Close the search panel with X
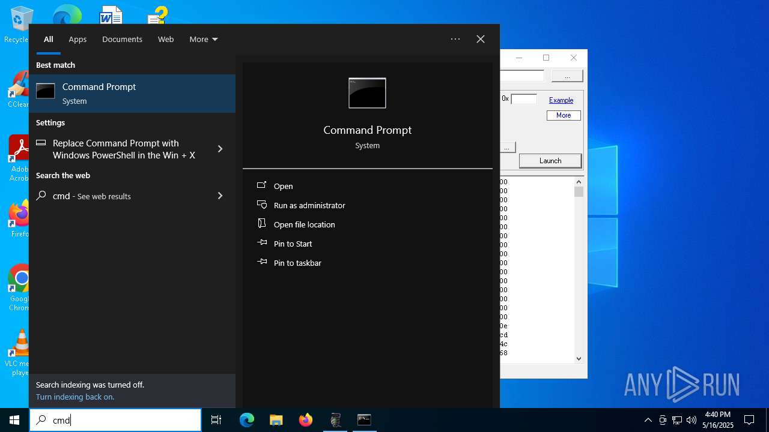Image resolution: width=769 pixels, height=432 pixels. tap(481, 39)
